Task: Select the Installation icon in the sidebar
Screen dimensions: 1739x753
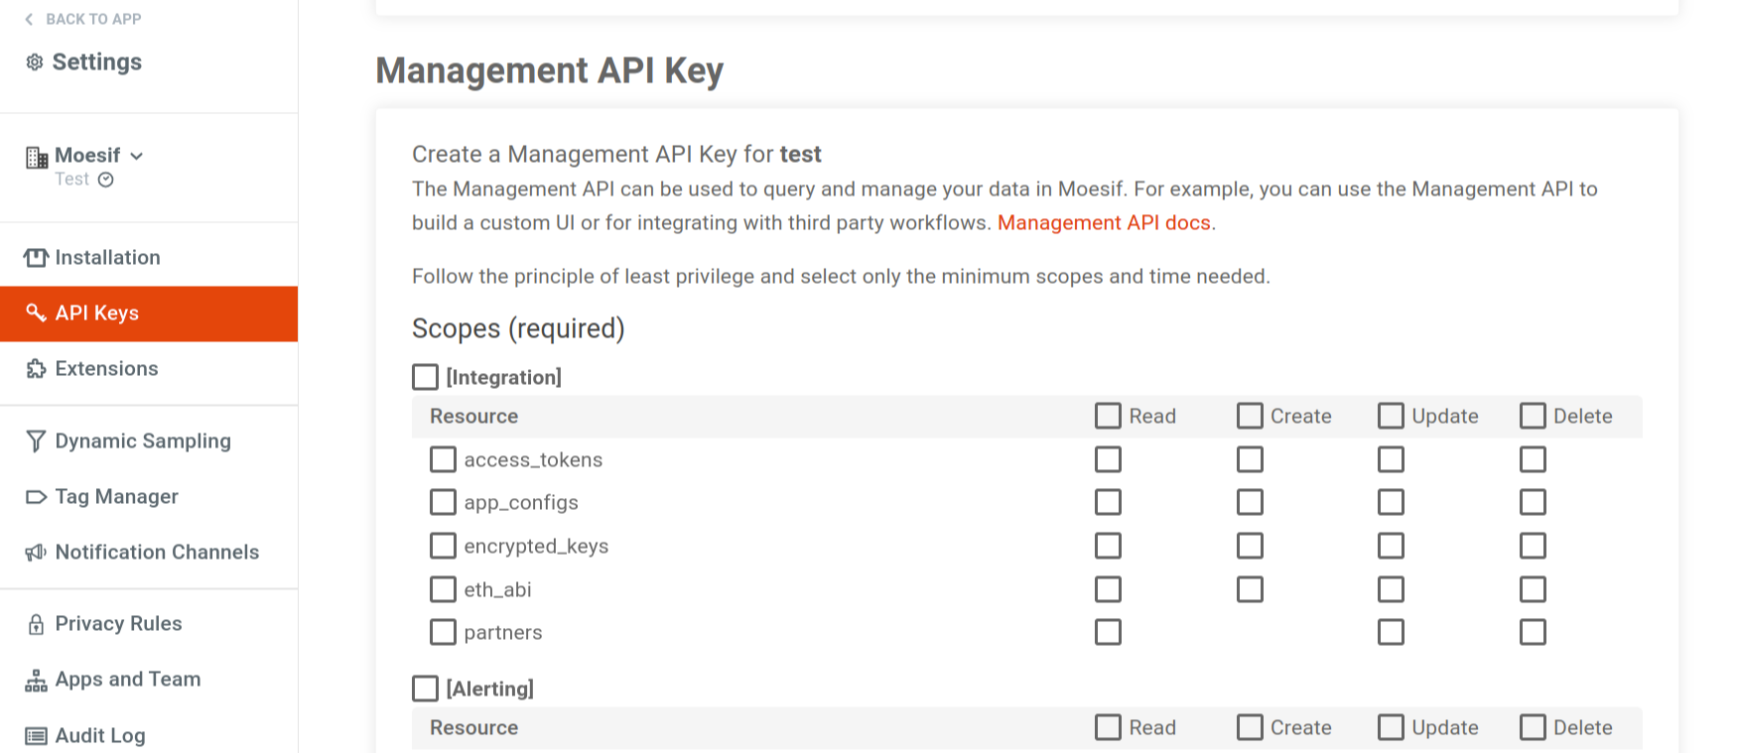Action: click(34, 257)
